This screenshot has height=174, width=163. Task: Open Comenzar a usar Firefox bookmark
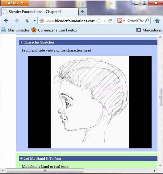click(54, 30)
